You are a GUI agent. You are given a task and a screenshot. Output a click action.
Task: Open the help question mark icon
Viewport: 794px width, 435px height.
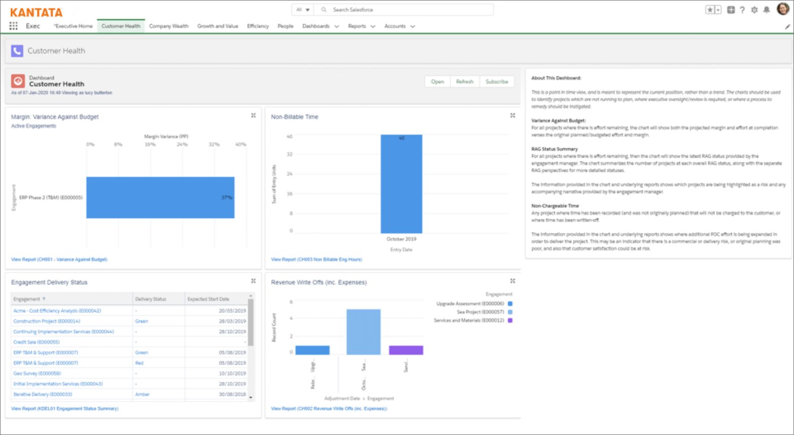click(742, 10)
